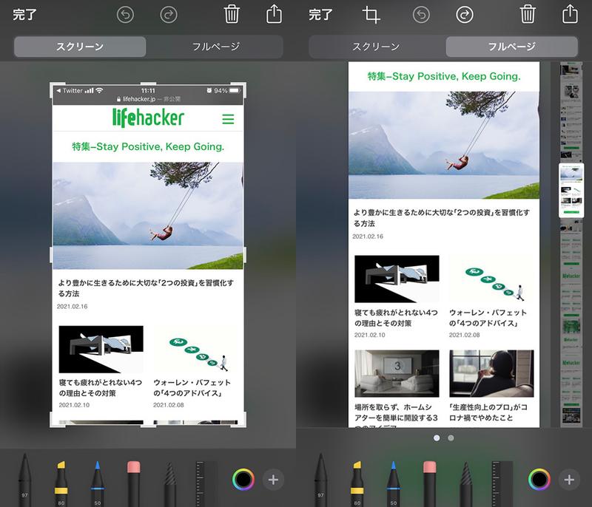
Task: Tap 寝ても疲れがとれない4つ headline in left preview
Action: coord(101,388)
